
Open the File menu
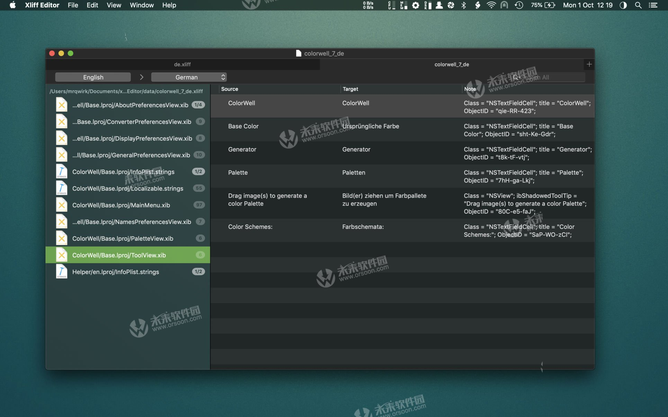[x=73, y=5]
